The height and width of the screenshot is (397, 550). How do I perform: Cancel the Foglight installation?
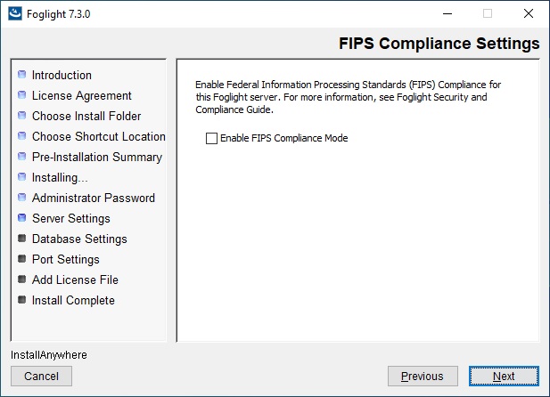(x=41, y=376)
